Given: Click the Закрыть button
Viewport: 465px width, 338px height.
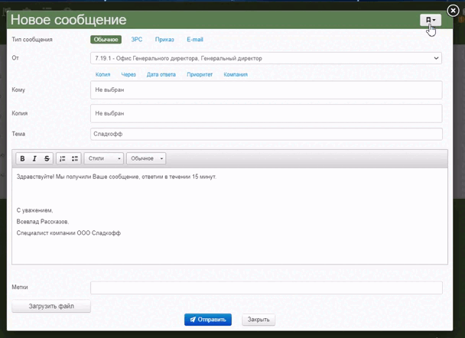Looking at the screenshot, I should (259, 320).
